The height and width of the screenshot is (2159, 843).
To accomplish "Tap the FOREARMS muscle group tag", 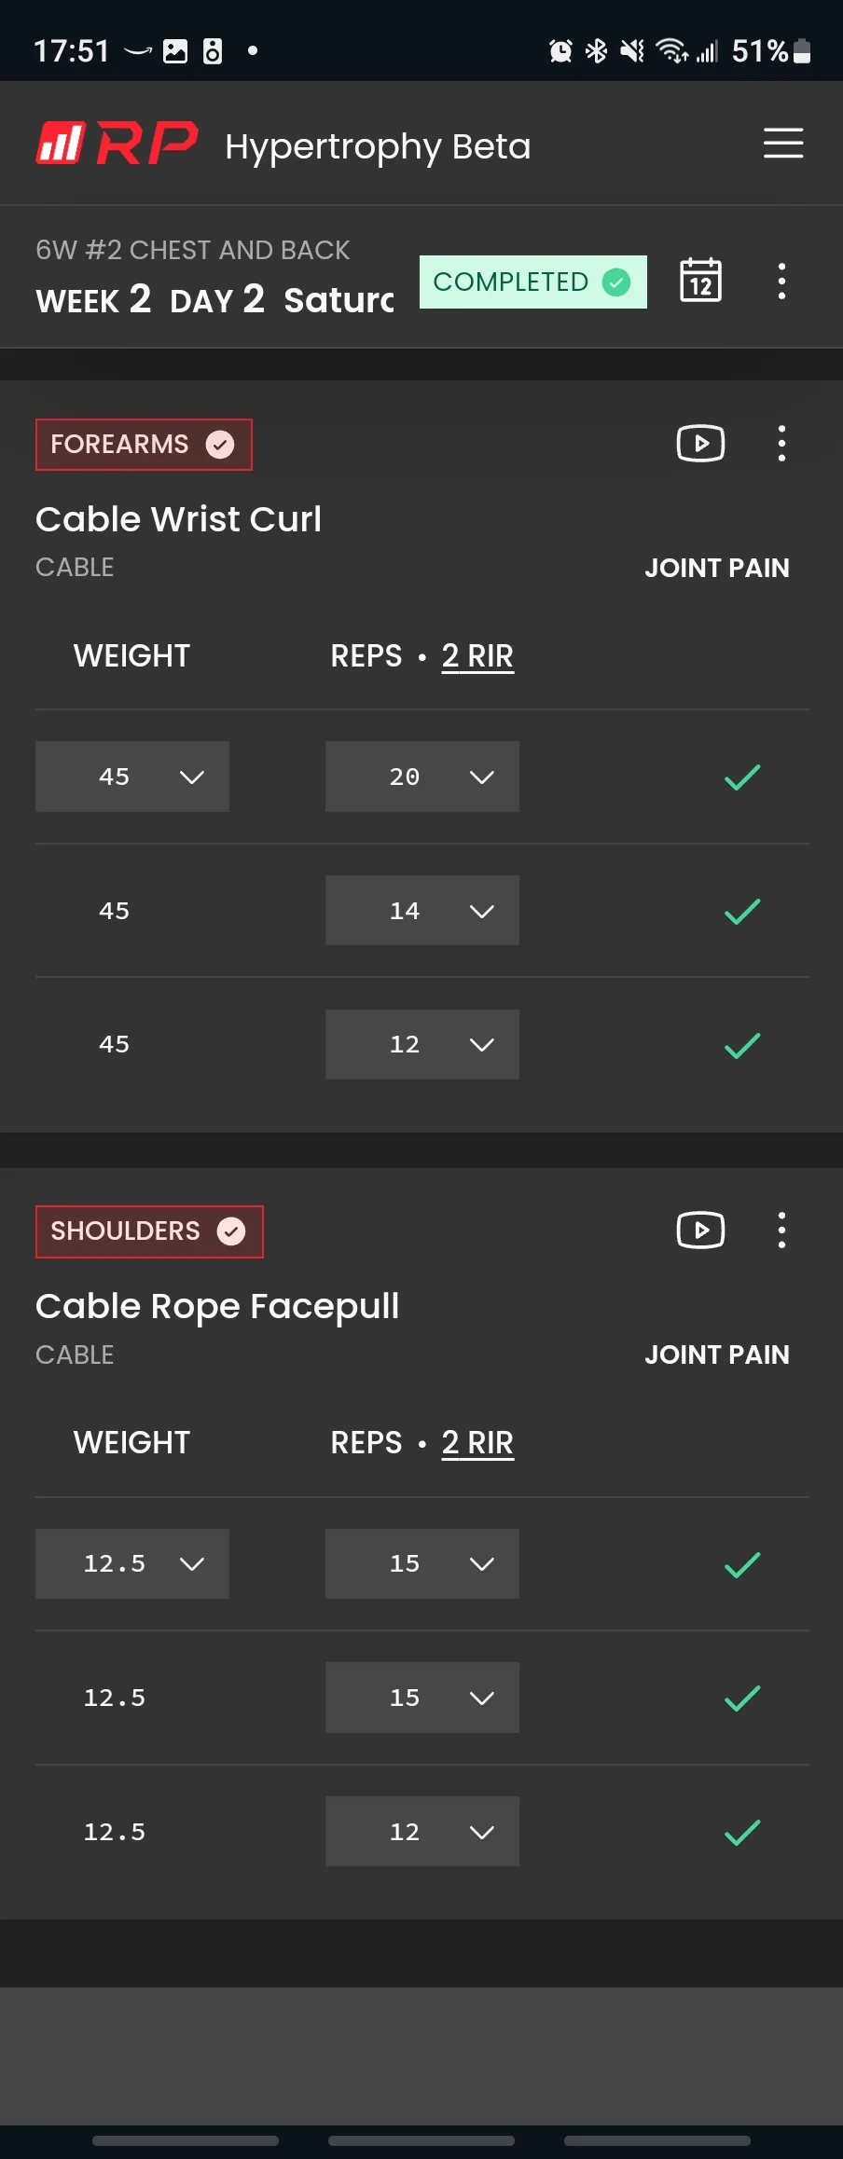I will [x=144, y=445].
